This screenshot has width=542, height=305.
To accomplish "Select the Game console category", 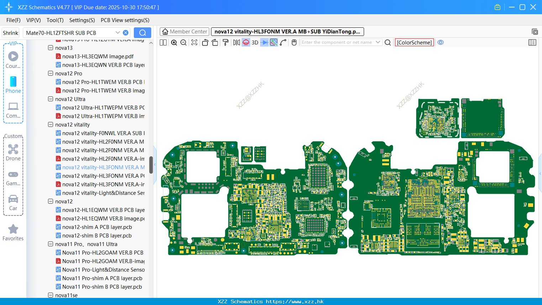I will pyautogui.click(x=13, y=178).
